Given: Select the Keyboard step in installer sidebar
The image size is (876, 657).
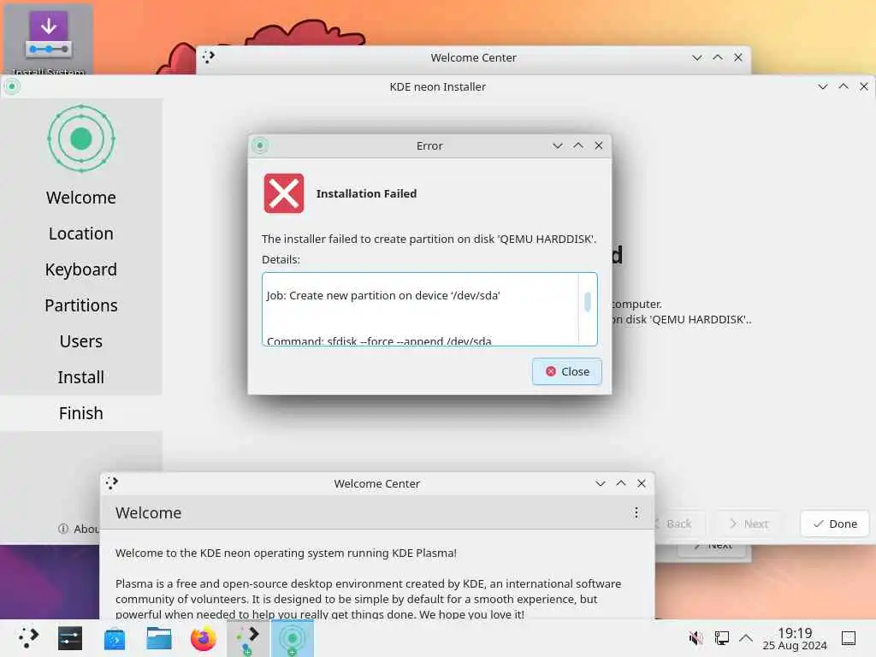Looking at the screenshot, I should click(81, 269).
